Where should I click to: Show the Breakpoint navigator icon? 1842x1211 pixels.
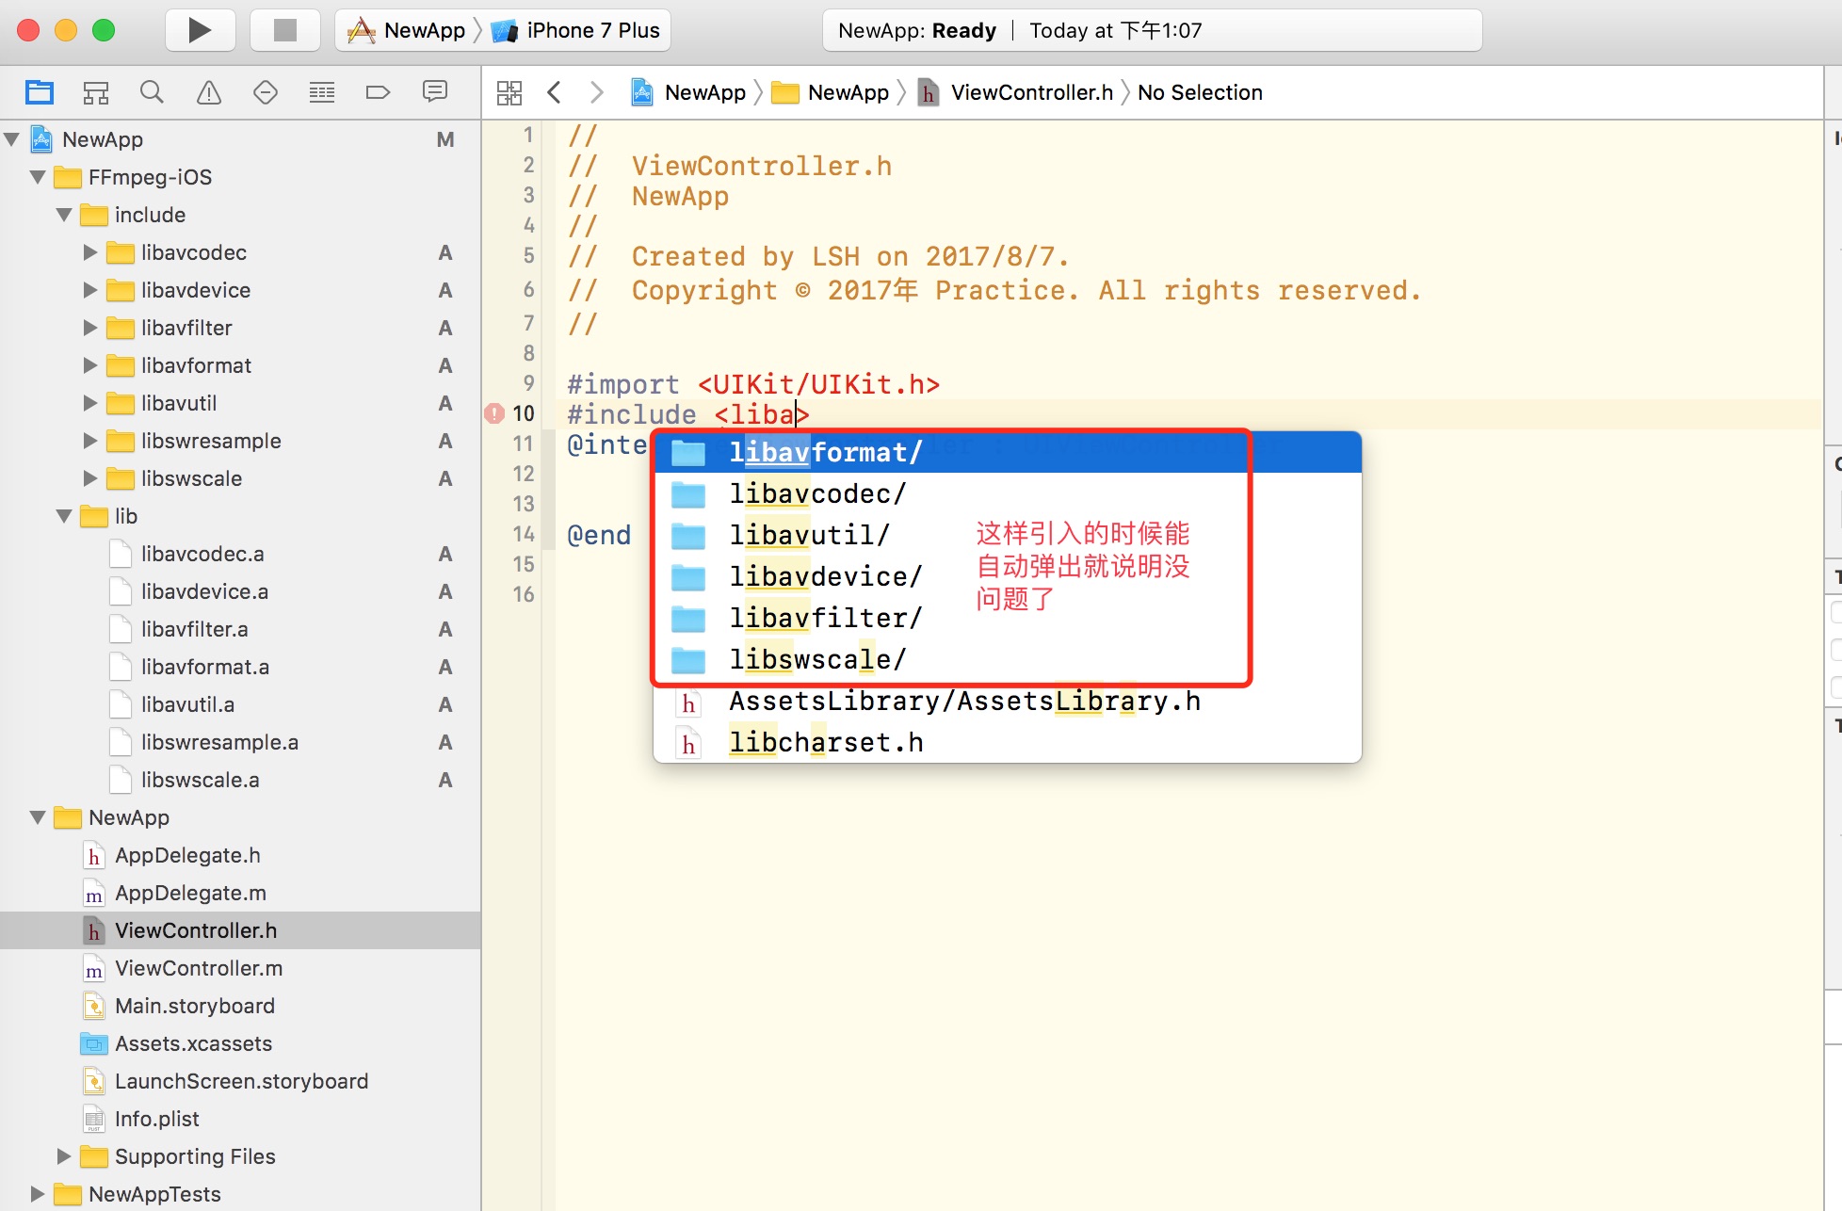point(378,92)
